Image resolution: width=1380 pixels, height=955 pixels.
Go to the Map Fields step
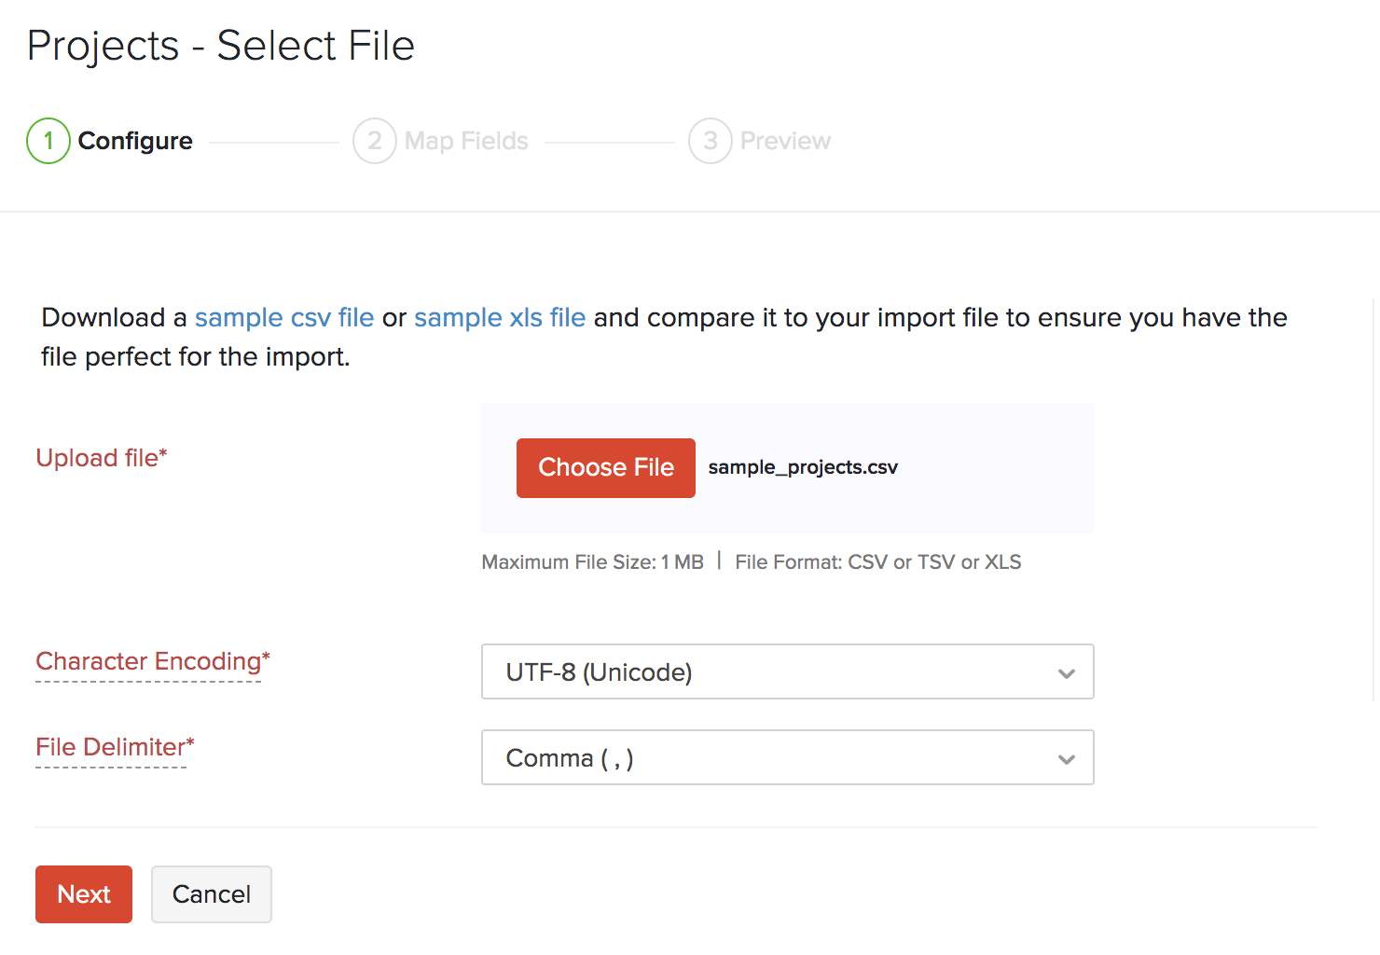click(x=466, y=141)
